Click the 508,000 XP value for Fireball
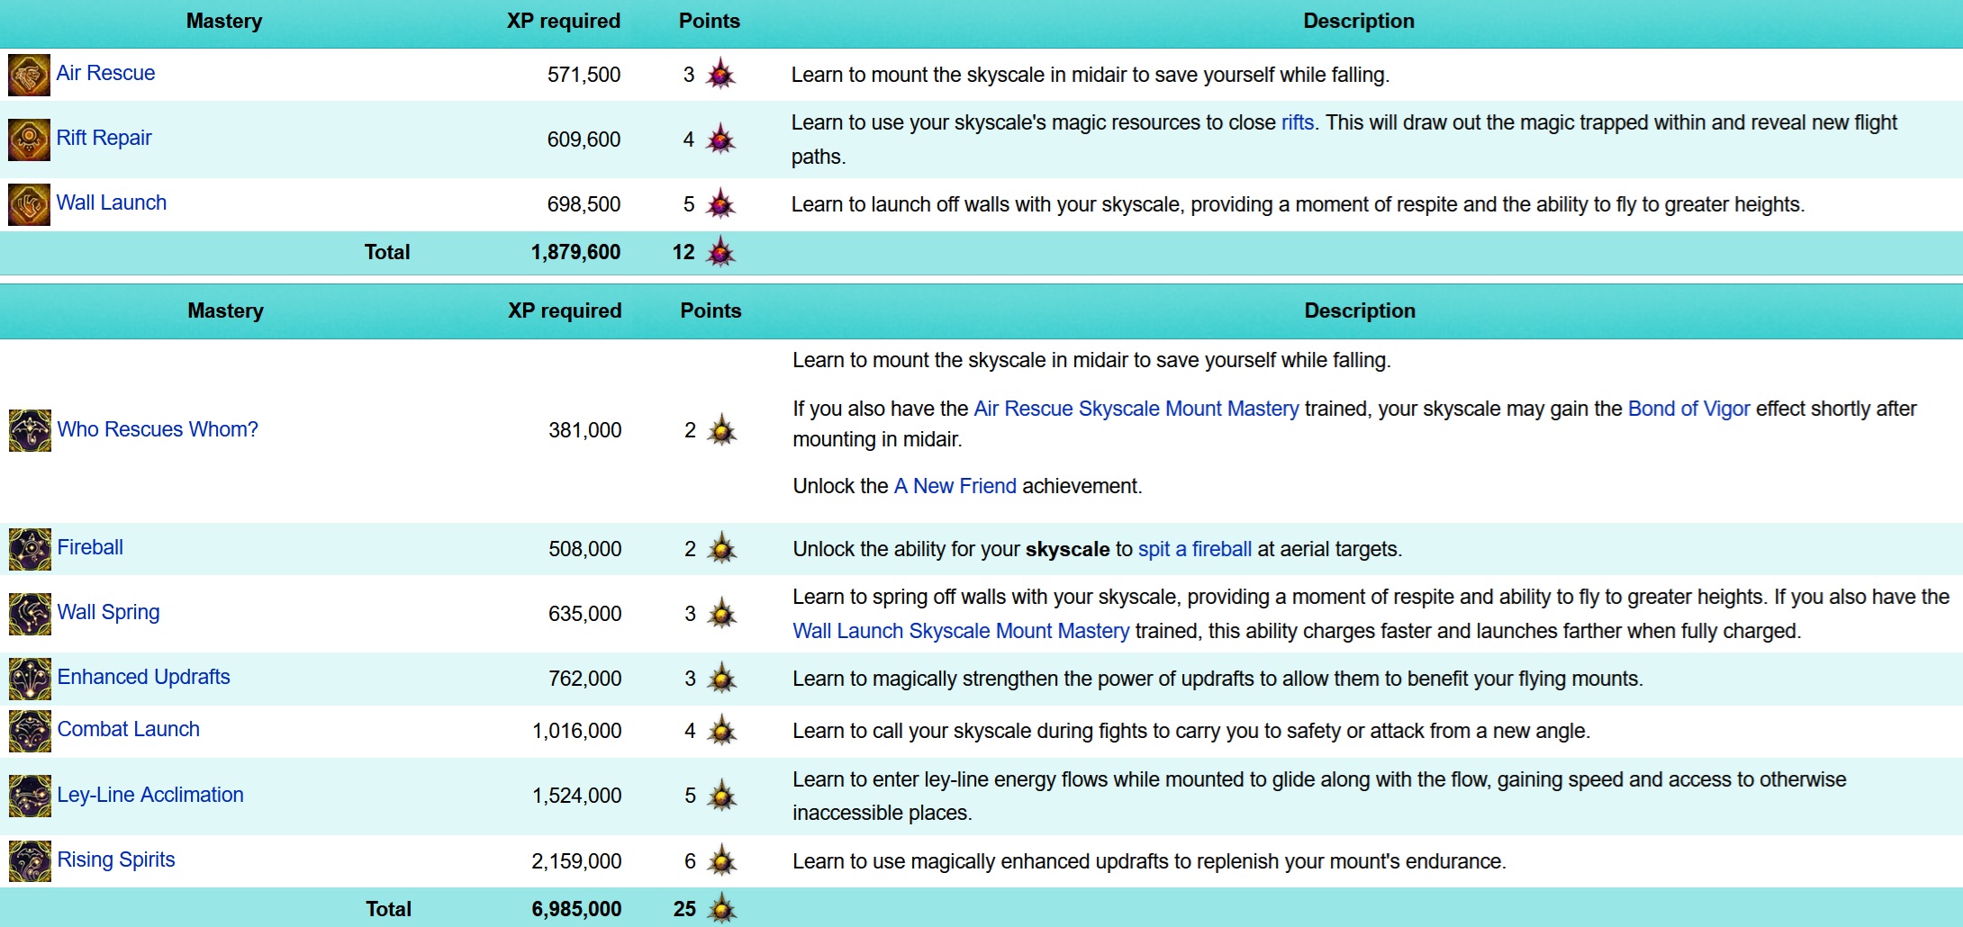Screen dimensions: 1963x927 click(585, 549)
